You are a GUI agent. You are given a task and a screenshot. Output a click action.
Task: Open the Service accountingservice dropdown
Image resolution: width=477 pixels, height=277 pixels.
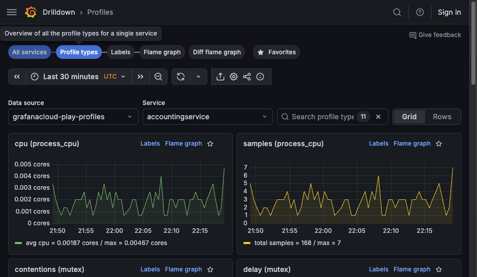pyautogui.click(x=207, y=117)
